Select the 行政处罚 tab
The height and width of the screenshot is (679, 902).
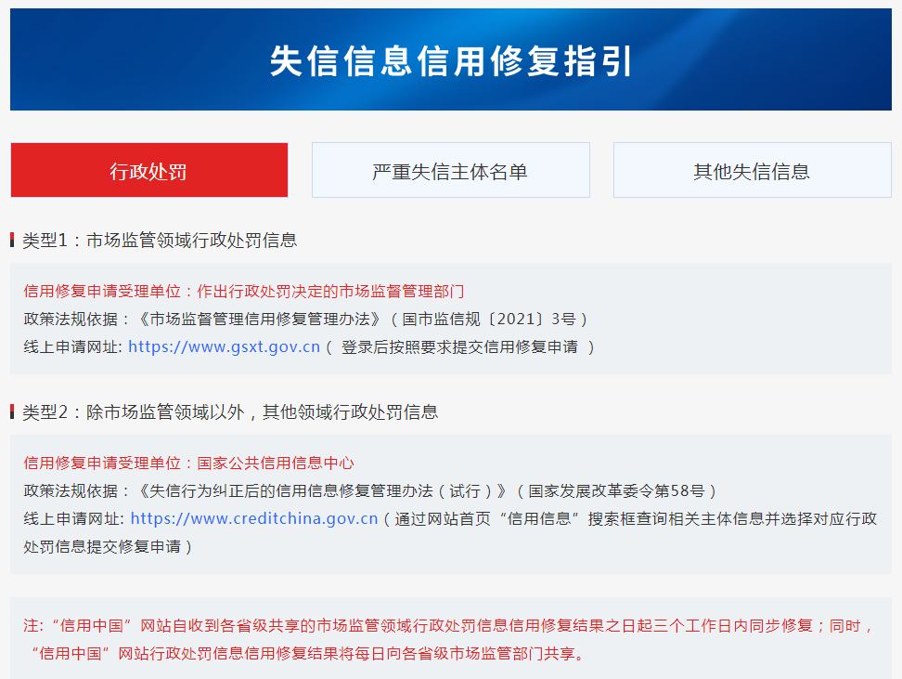pos(149,171)
